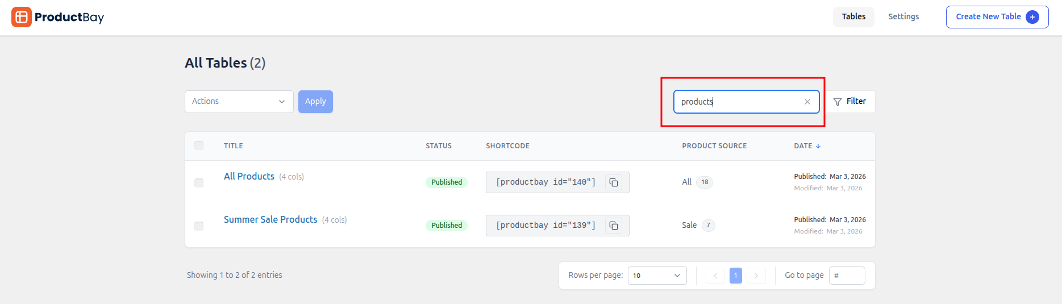Check the All Products row checkbox
Image resolution: width=1062 pixels, height=304 pixels.
coord(199,182)
